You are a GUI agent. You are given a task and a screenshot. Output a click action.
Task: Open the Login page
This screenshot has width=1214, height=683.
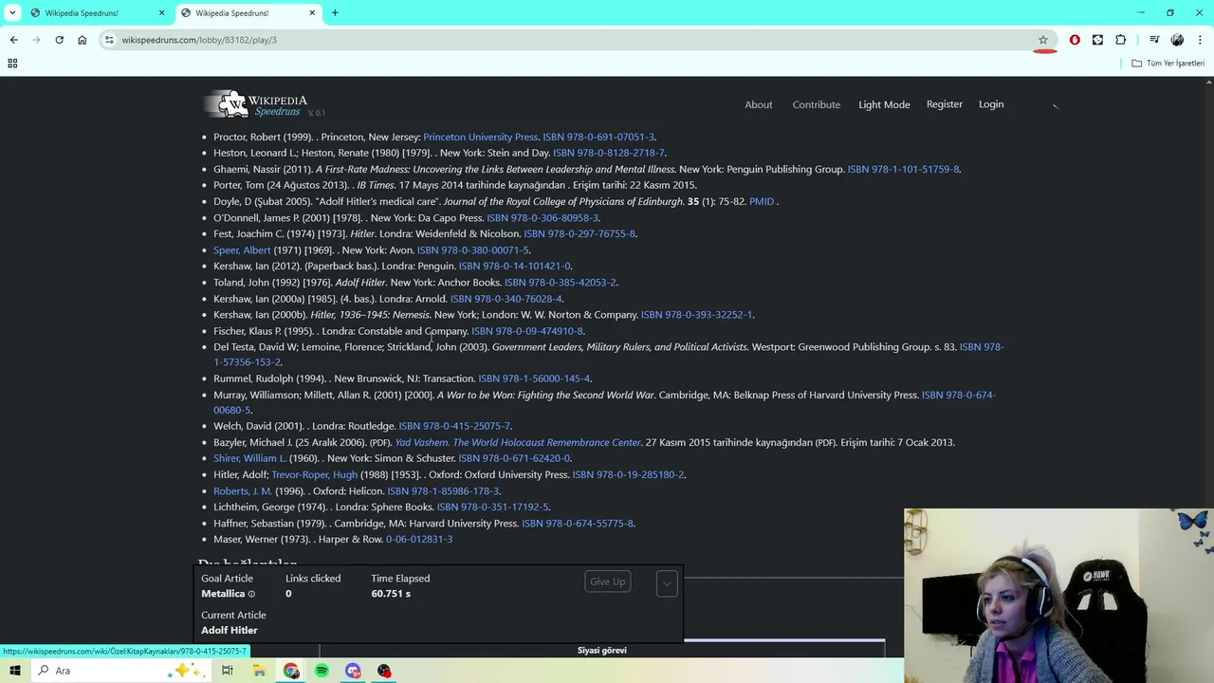[x=991, y=104]
